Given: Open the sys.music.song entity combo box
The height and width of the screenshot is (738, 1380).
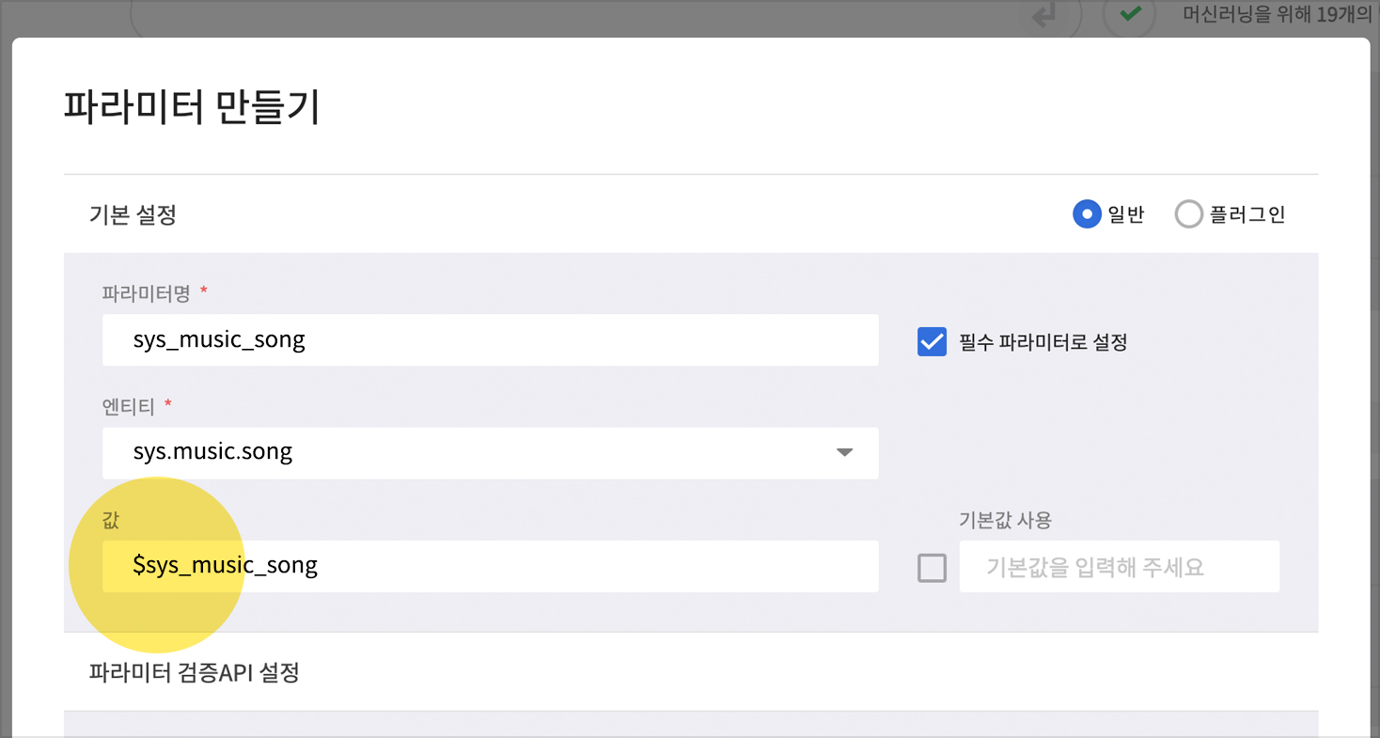Looking at the screenshot, I should [470, 452].
